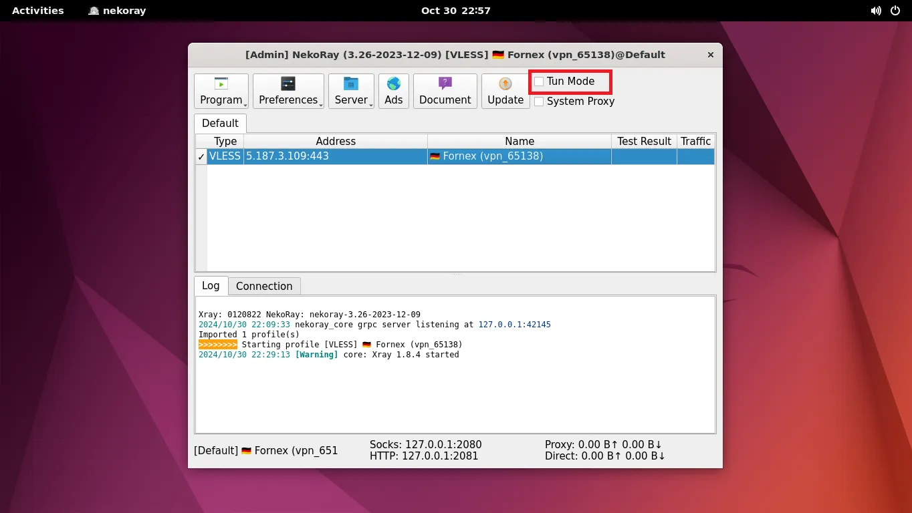Click the Starting profile log line

tap(330, 345)
